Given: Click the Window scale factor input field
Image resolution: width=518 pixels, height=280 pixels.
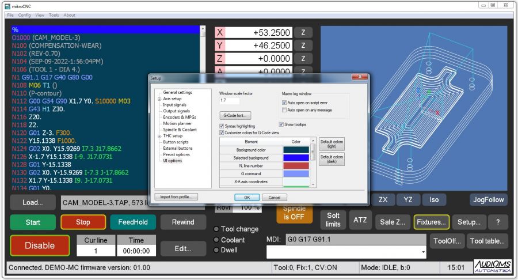Looking at the screenshot, I should (230, 101).
